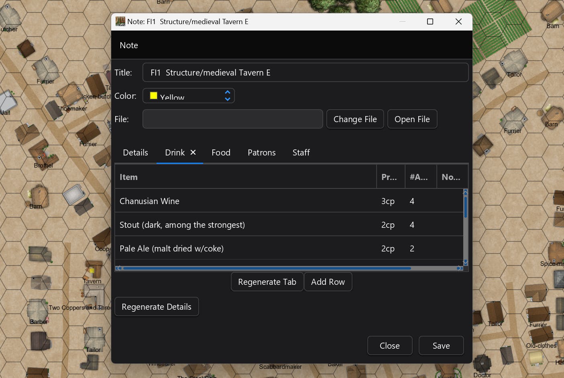The width and height of the screenshot is (564, 378).
Task: Add a new row with Add Row
Action: point(328,282)
